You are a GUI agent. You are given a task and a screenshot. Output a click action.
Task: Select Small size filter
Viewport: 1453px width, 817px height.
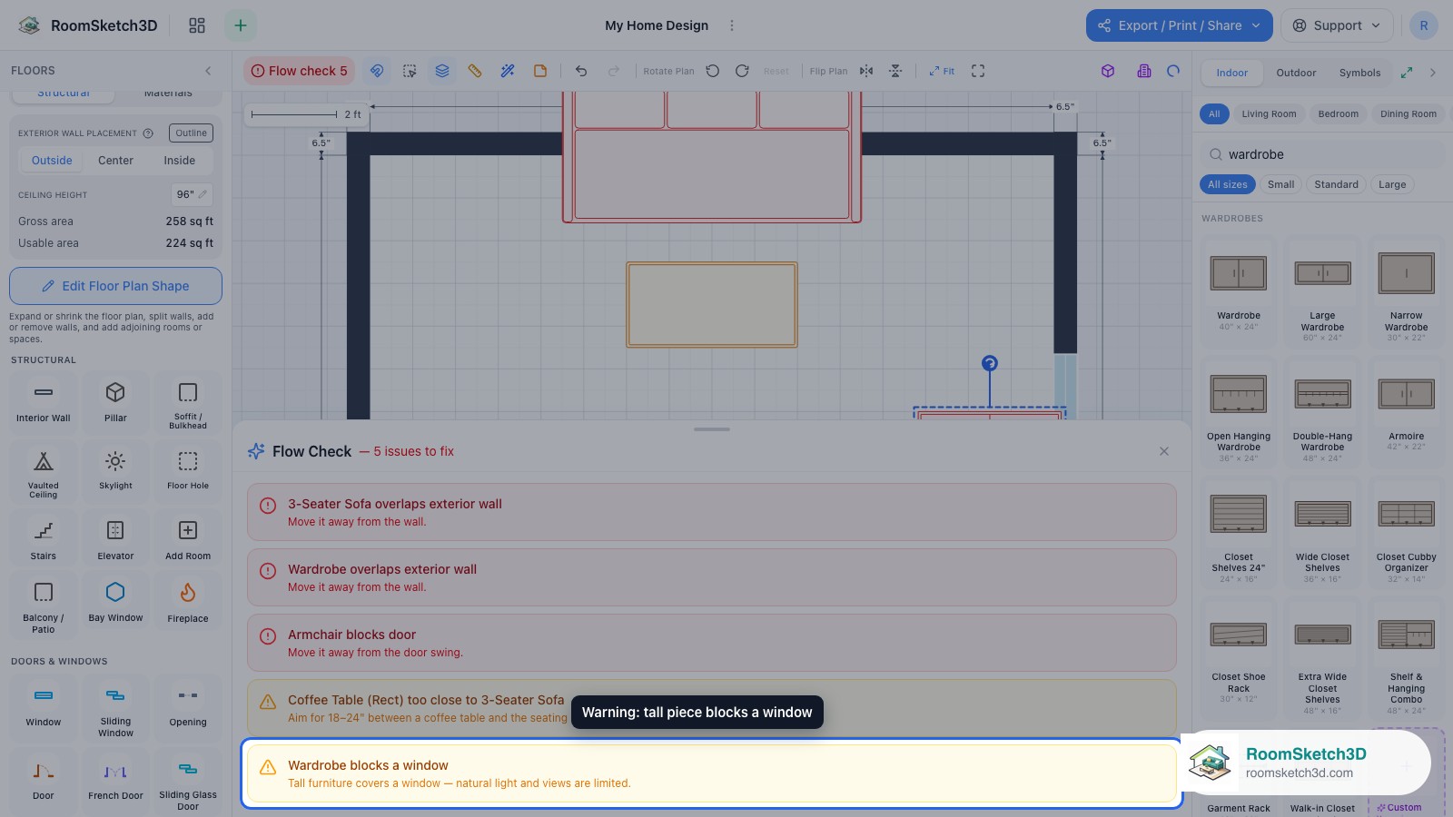pyautogui.click(x=1280, y=184)
